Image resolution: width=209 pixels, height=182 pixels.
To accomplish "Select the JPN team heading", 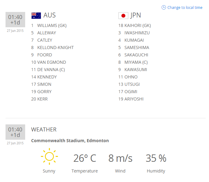I will tap(136, 15).
